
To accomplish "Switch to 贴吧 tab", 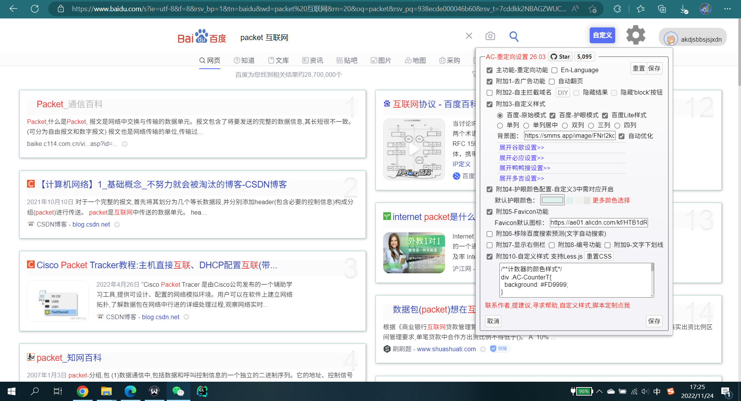I will 347,60.
